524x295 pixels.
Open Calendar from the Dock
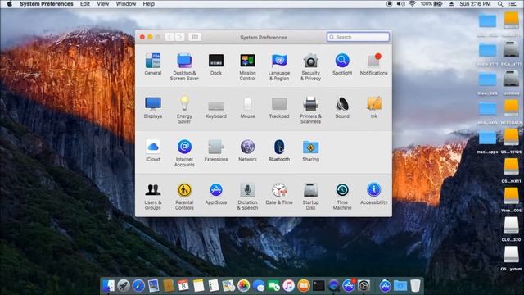coord(183,286)
